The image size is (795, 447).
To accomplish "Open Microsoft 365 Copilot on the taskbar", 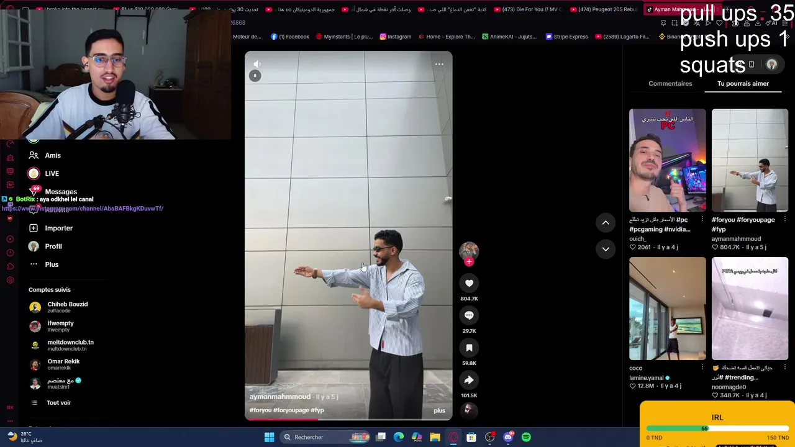I will click(x=417, y=437).
